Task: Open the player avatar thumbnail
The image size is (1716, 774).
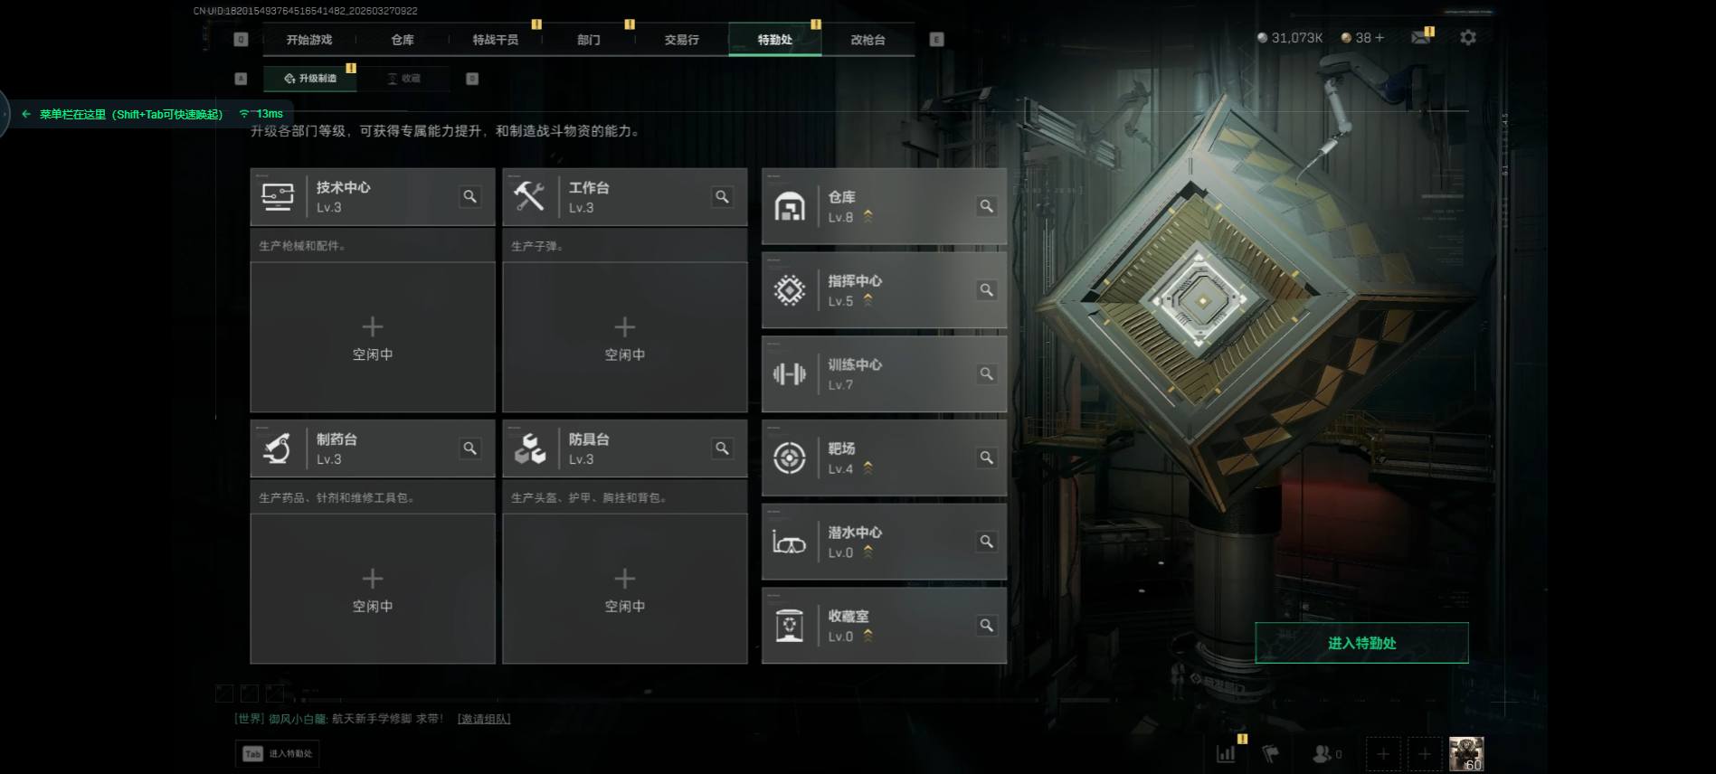Action: 1466,753
